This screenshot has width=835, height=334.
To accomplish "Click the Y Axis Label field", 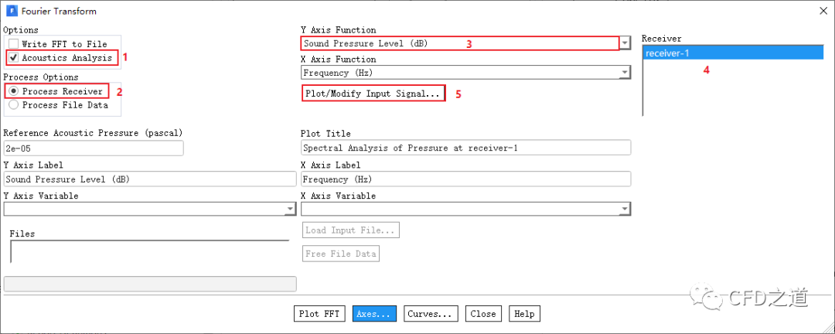I will click(150, 179).
